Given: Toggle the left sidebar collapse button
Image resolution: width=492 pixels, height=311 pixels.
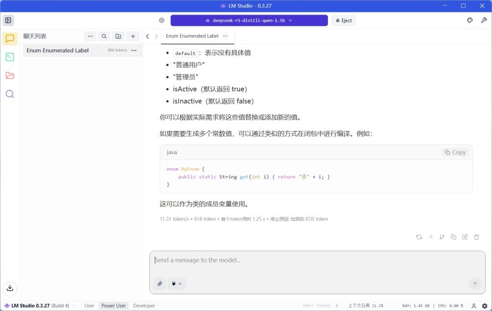Looking at the screenshot, I should pos(8,20).
